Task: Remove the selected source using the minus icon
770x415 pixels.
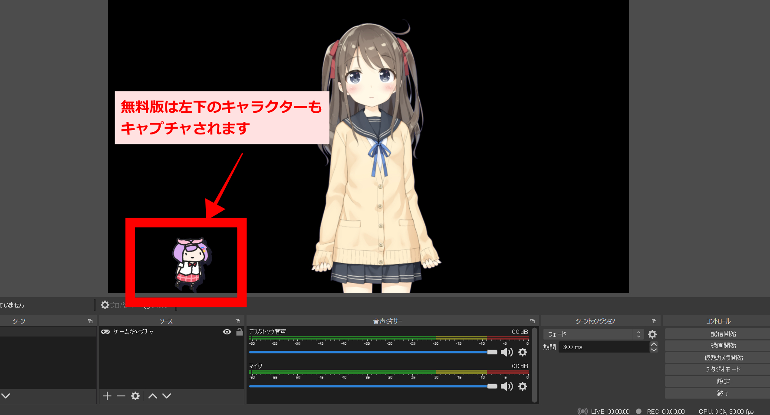Action: (x=121, y=396)
